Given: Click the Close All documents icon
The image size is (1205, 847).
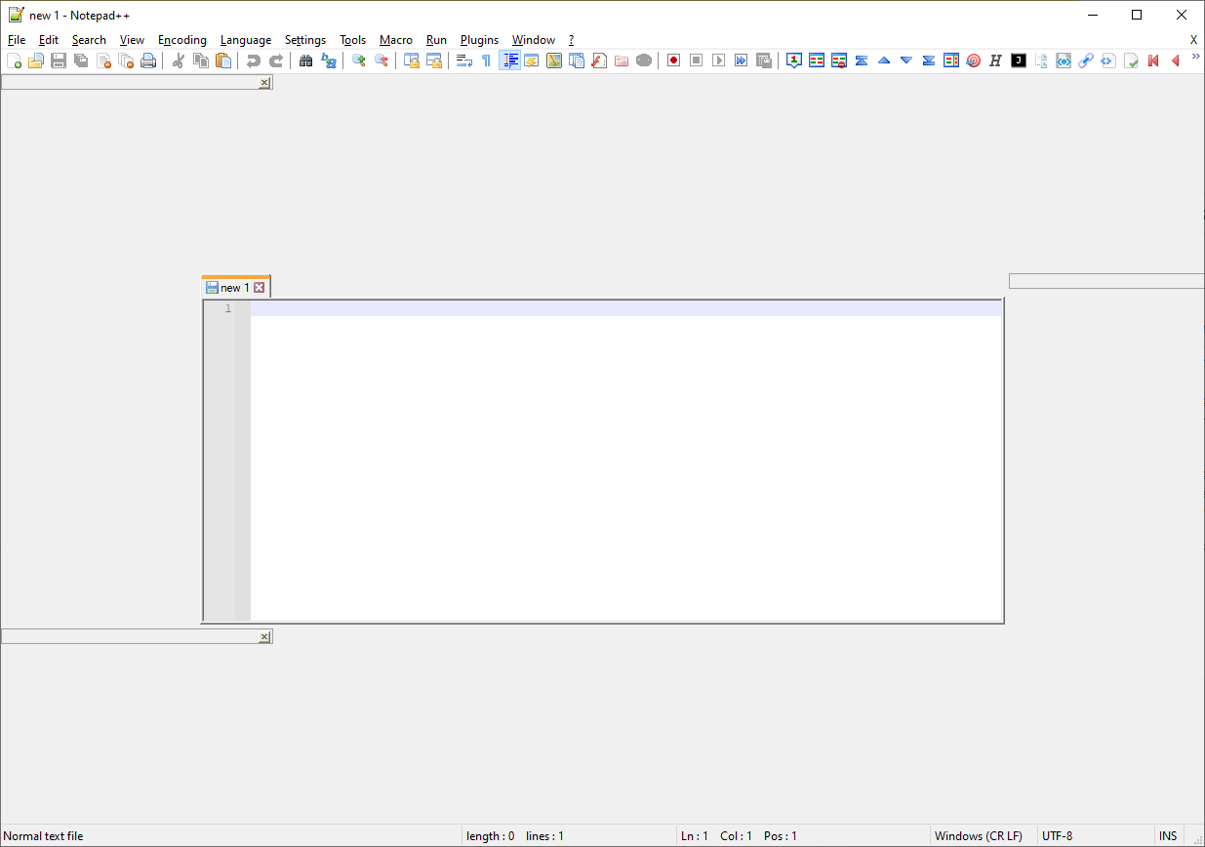Looking at the screenshot, I should pyautogui.click(x=126, y=60).
